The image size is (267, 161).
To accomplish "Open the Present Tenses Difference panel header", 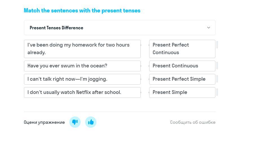I will pos(120,28).
